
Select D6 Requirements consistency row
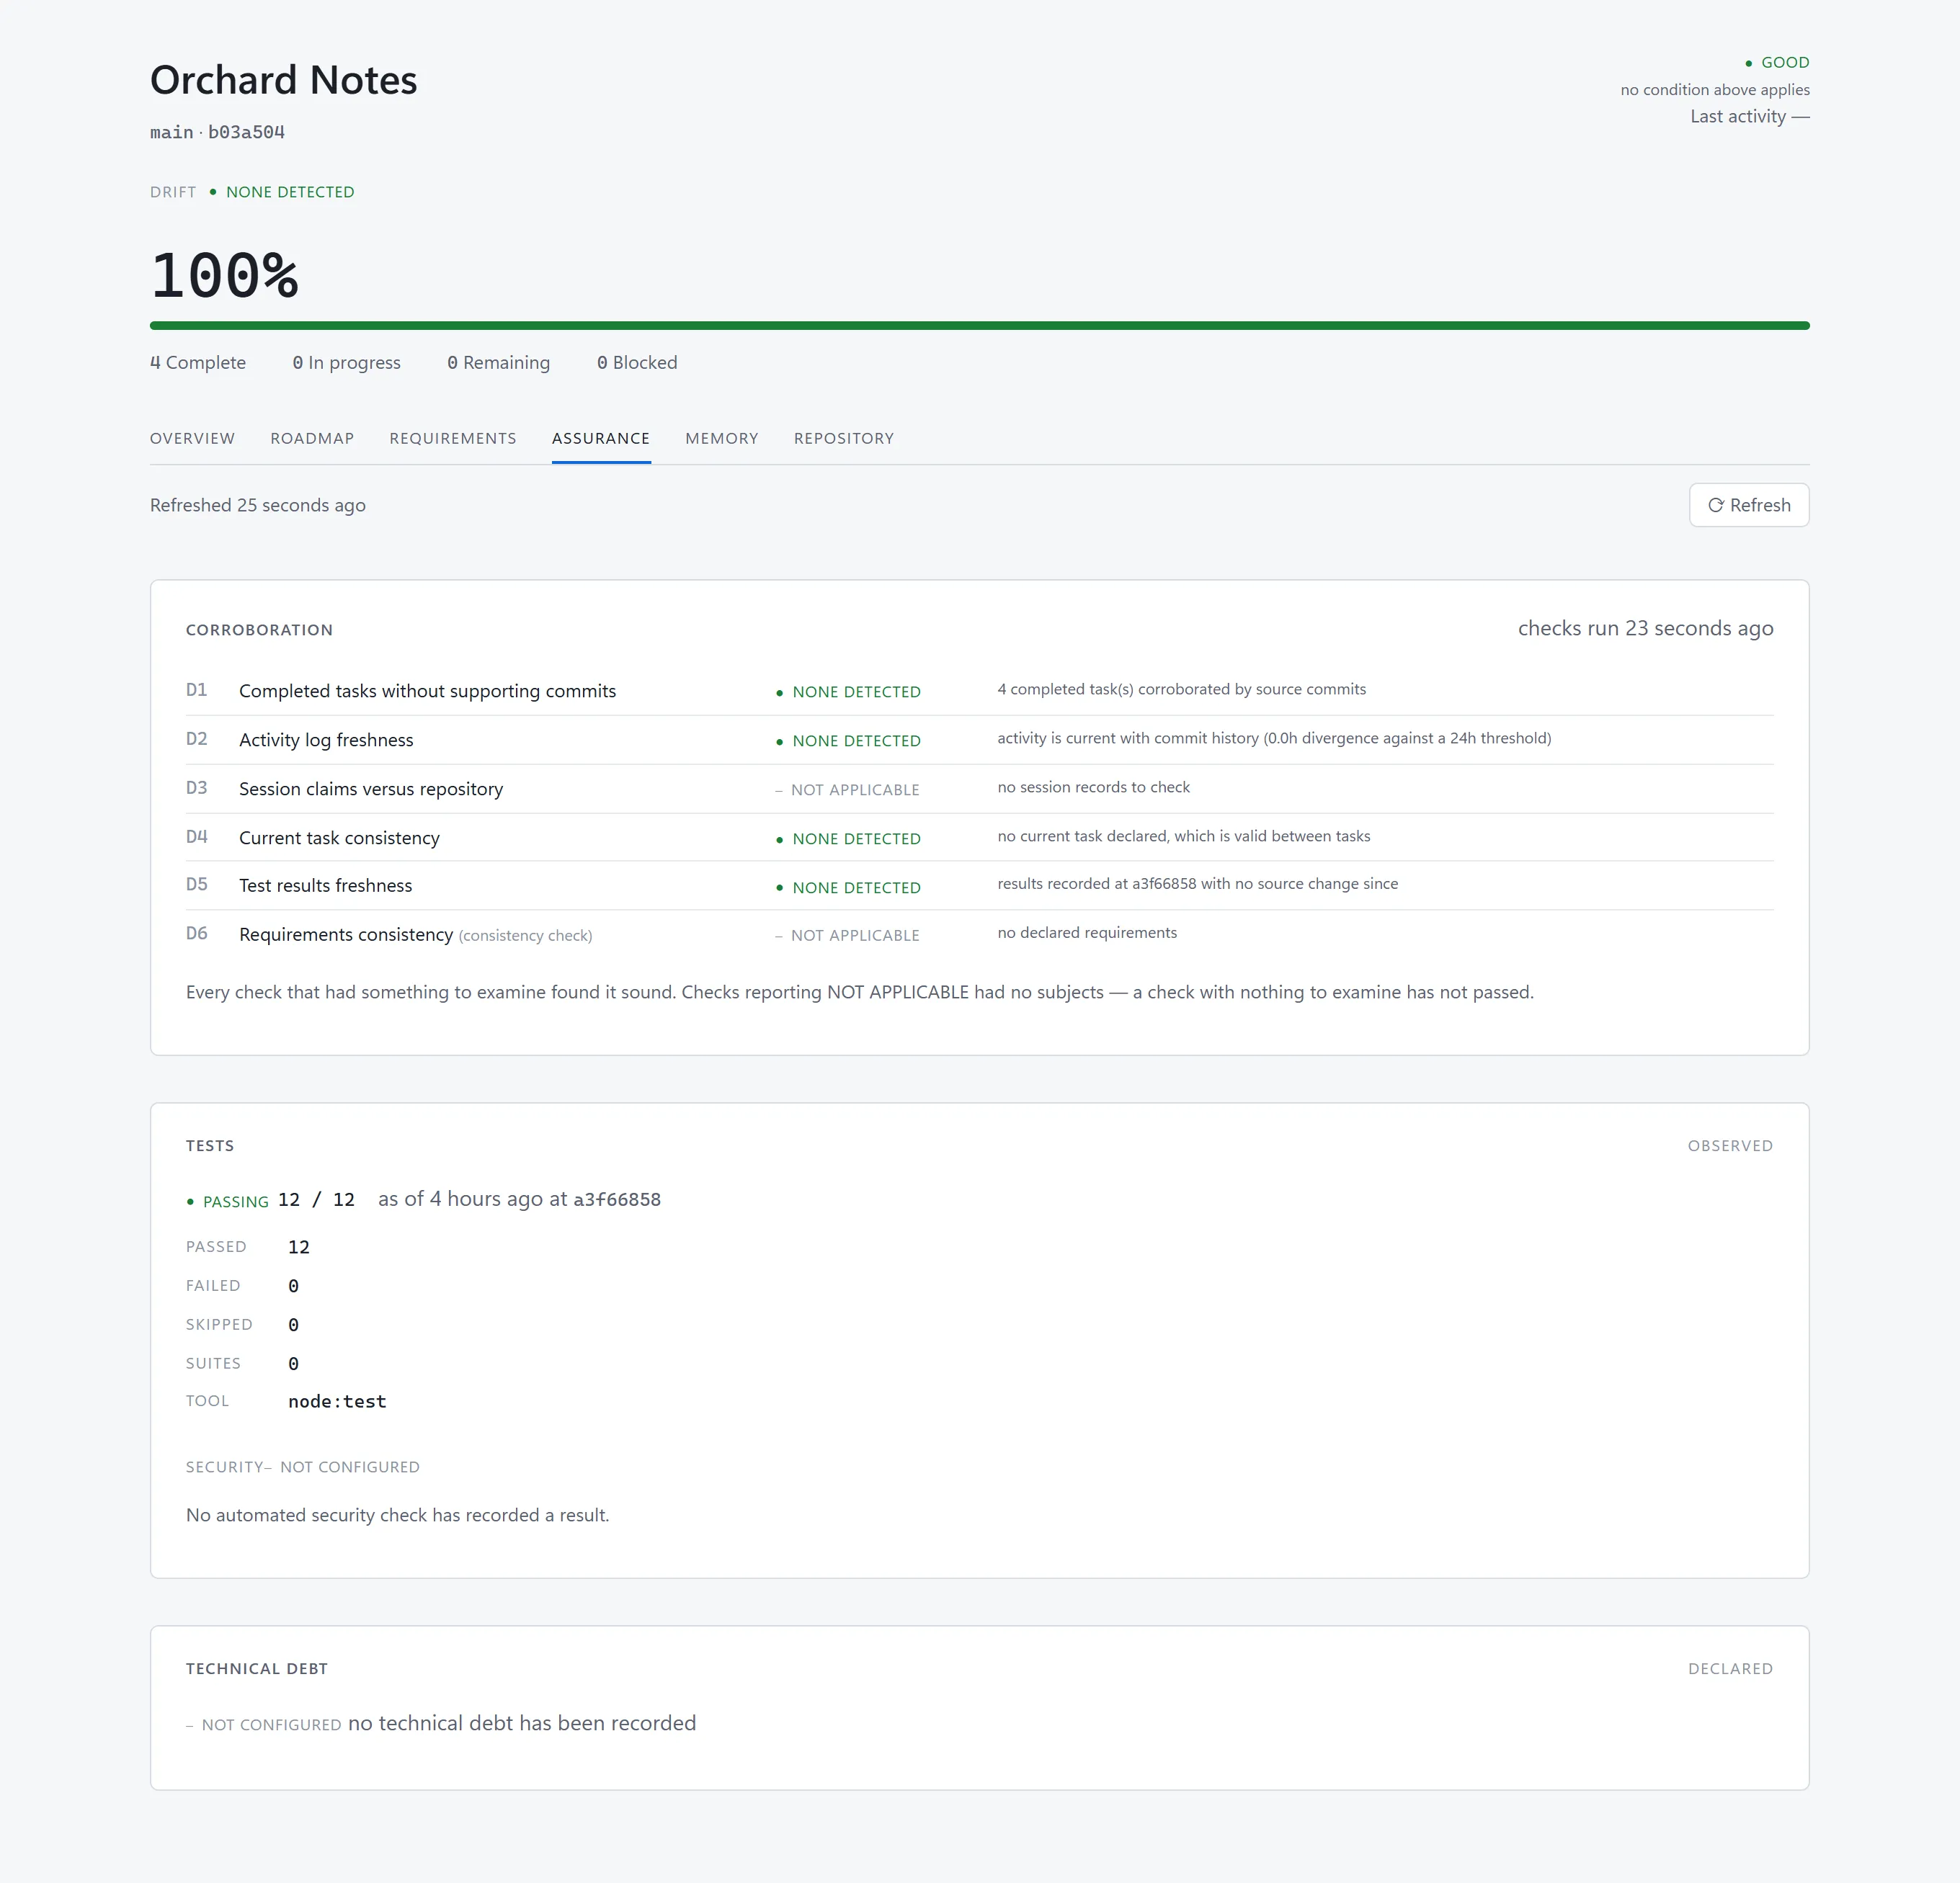pyautogui.click(x=979, y=934)
